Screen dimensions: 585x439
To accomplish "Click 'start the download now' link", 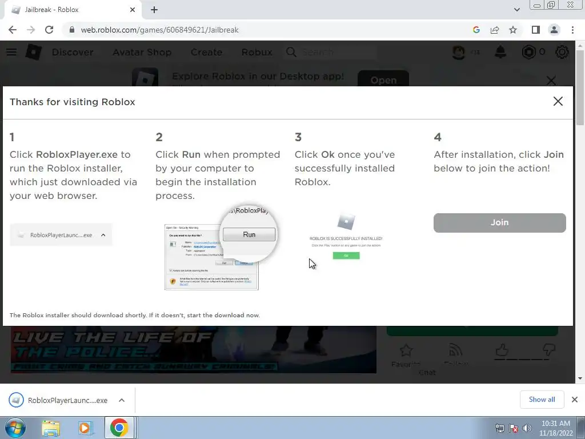I will point(223,315).
